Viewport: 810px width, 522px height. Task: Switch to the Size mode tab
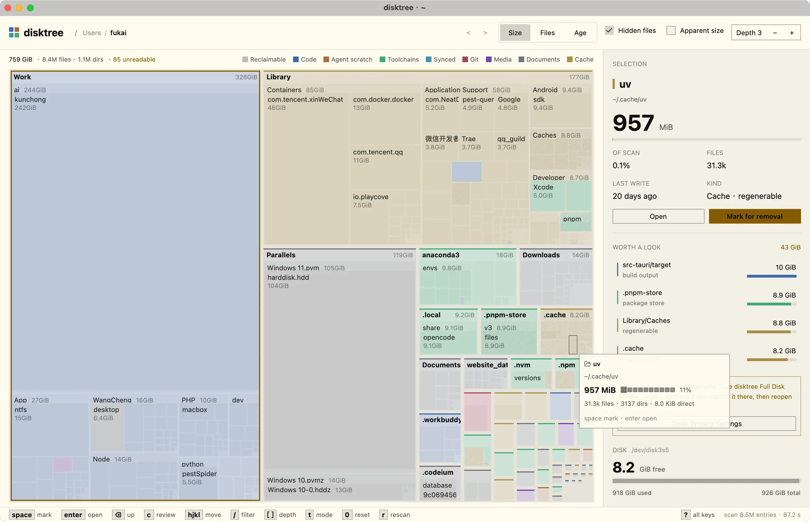tap(515, 33)
